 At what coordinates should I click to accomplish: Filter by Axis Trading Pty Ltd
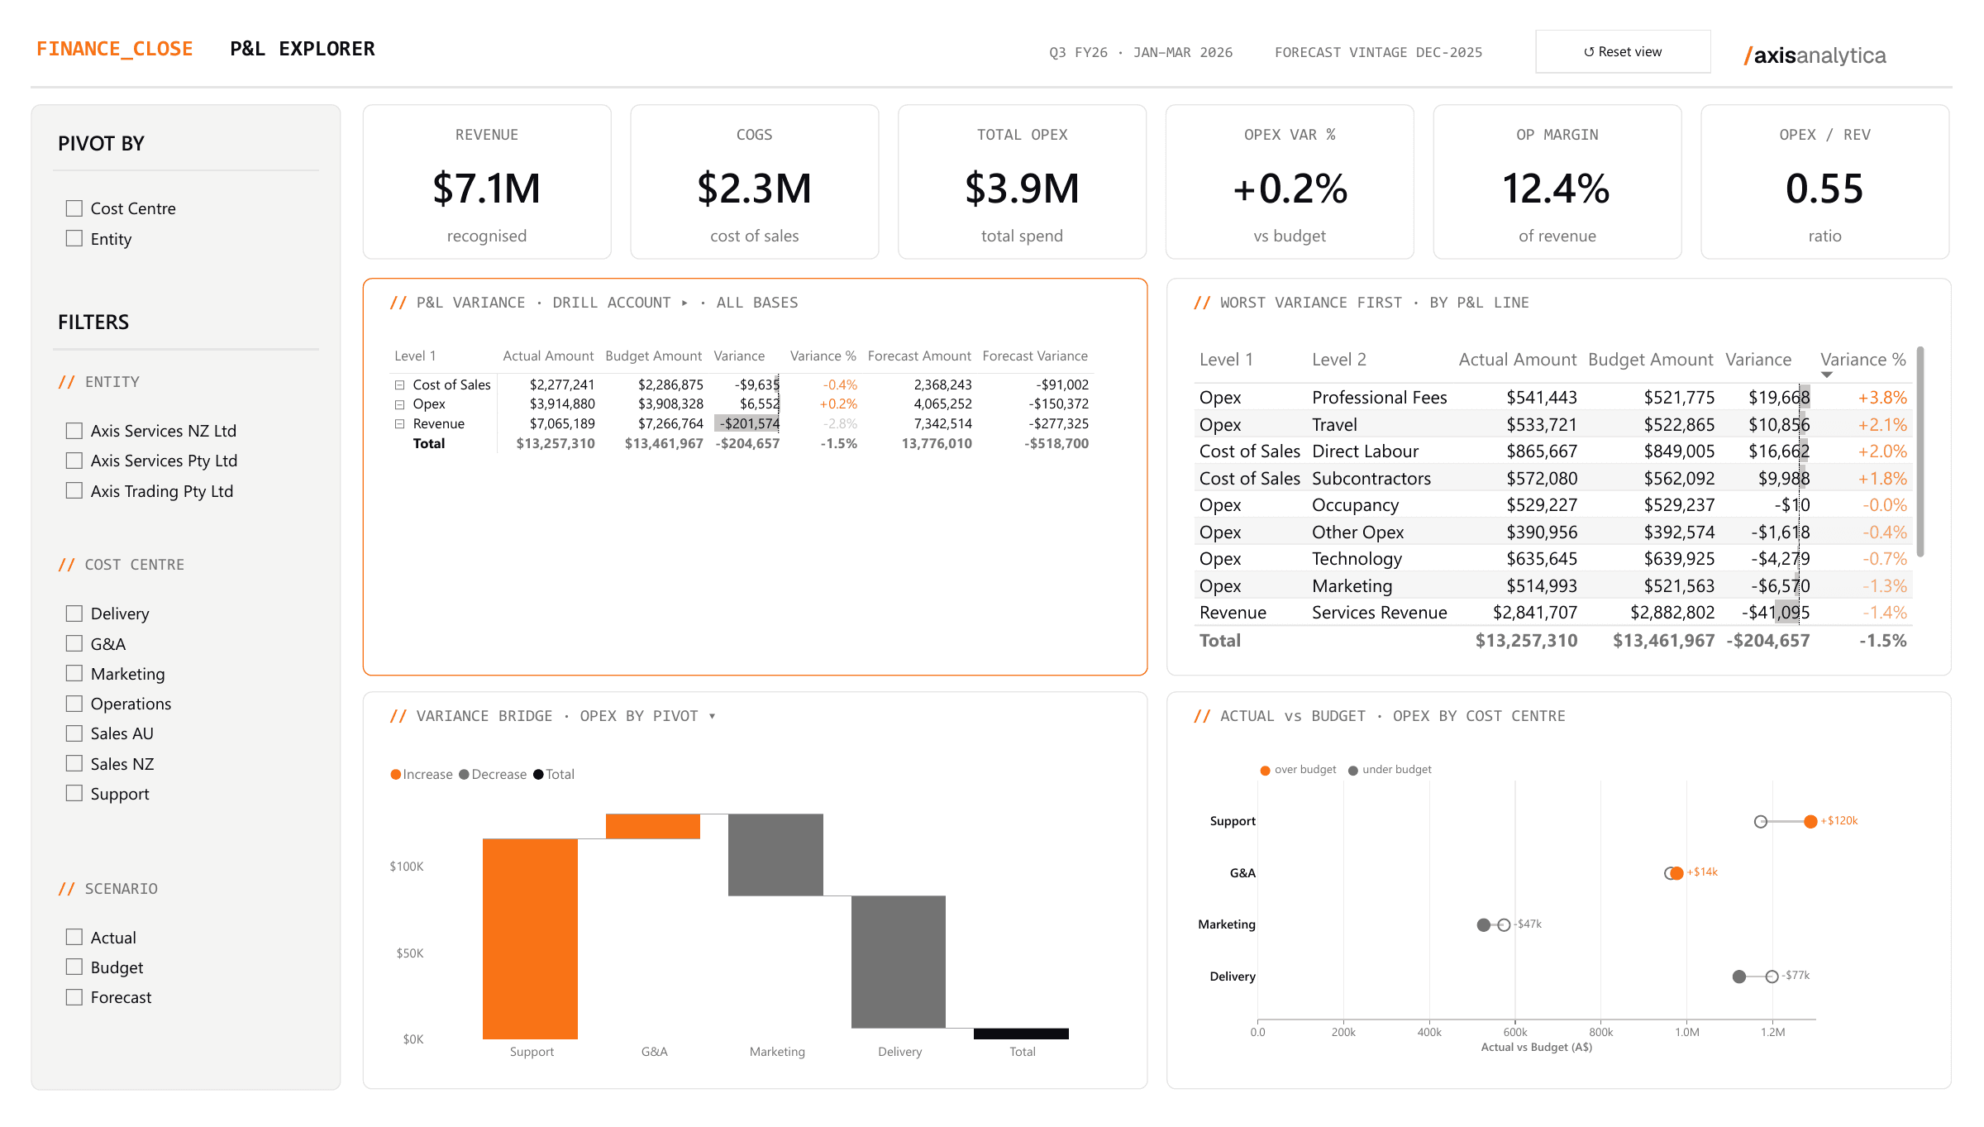click(74, 491)
